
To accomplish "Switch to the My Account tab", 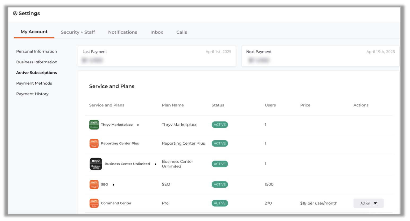I will click(34, 32).
